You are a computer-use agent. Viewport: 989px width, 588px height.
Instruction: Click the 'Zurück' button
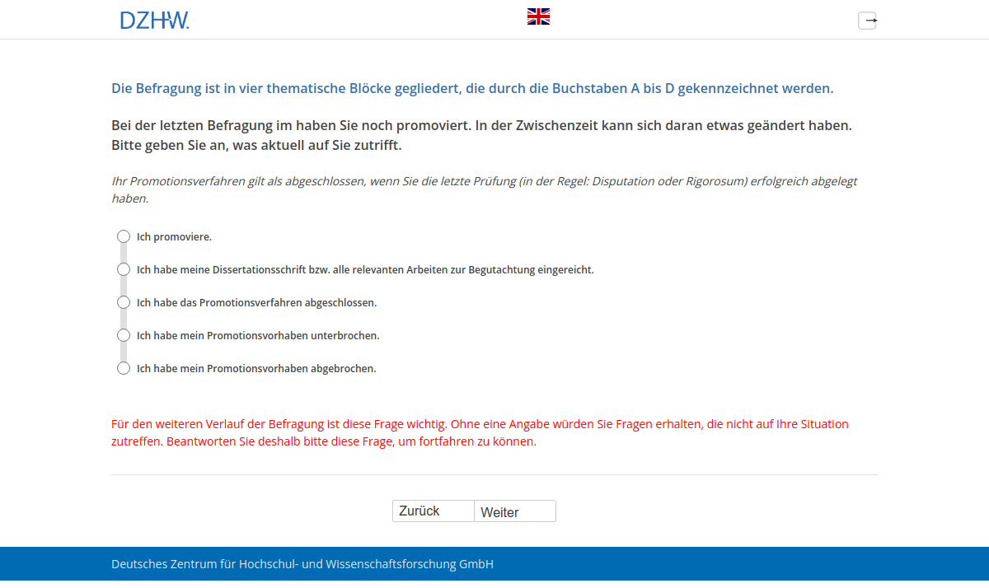click(x=433, y=511)
